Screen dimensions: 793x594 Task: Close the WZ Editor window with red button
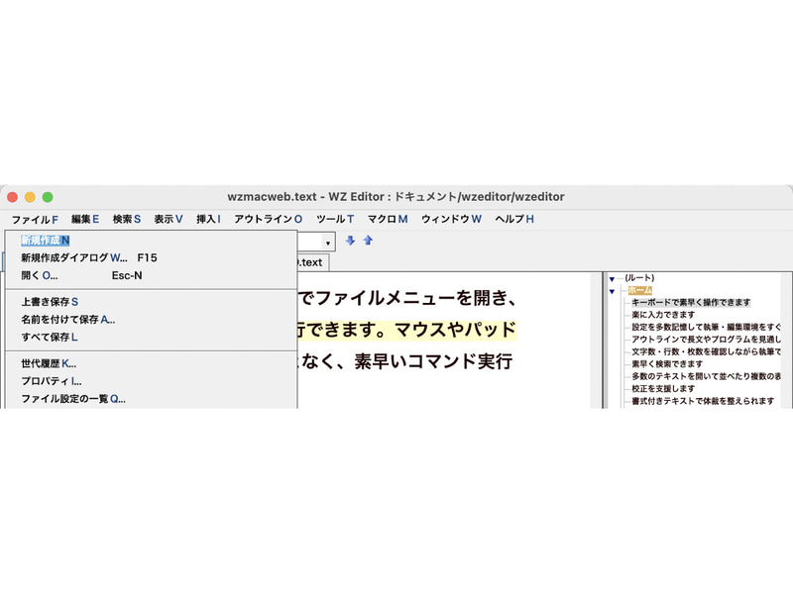[13, 197]
